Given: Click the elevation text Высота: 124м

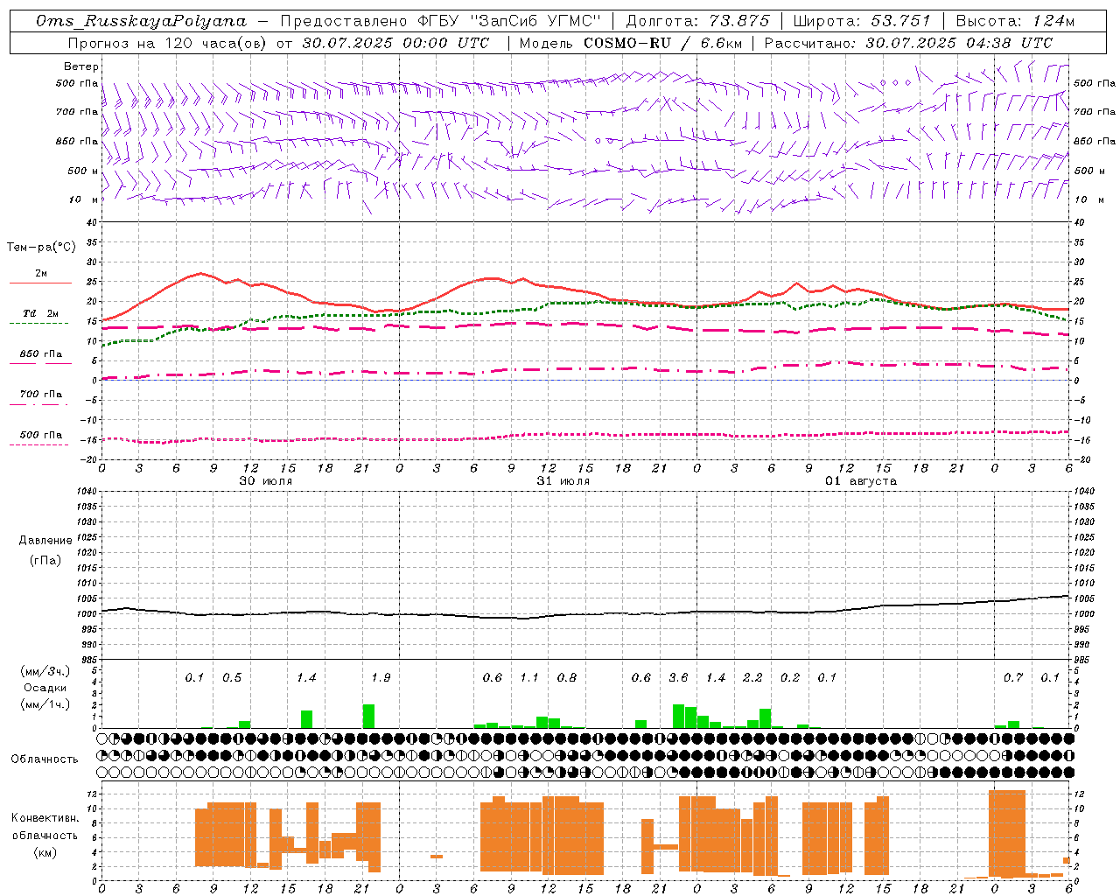Looking at the screenshot, I should click(x=1015, y=21).
